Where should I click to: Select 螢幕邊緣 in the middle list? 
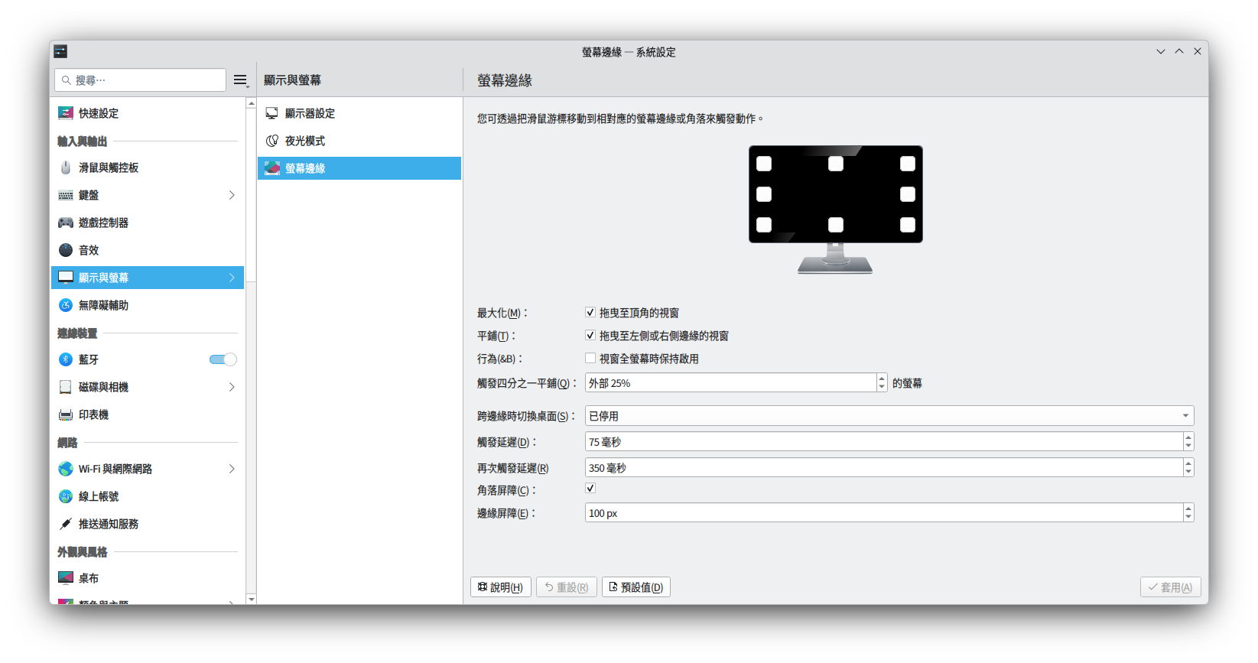tap(359, 168)
